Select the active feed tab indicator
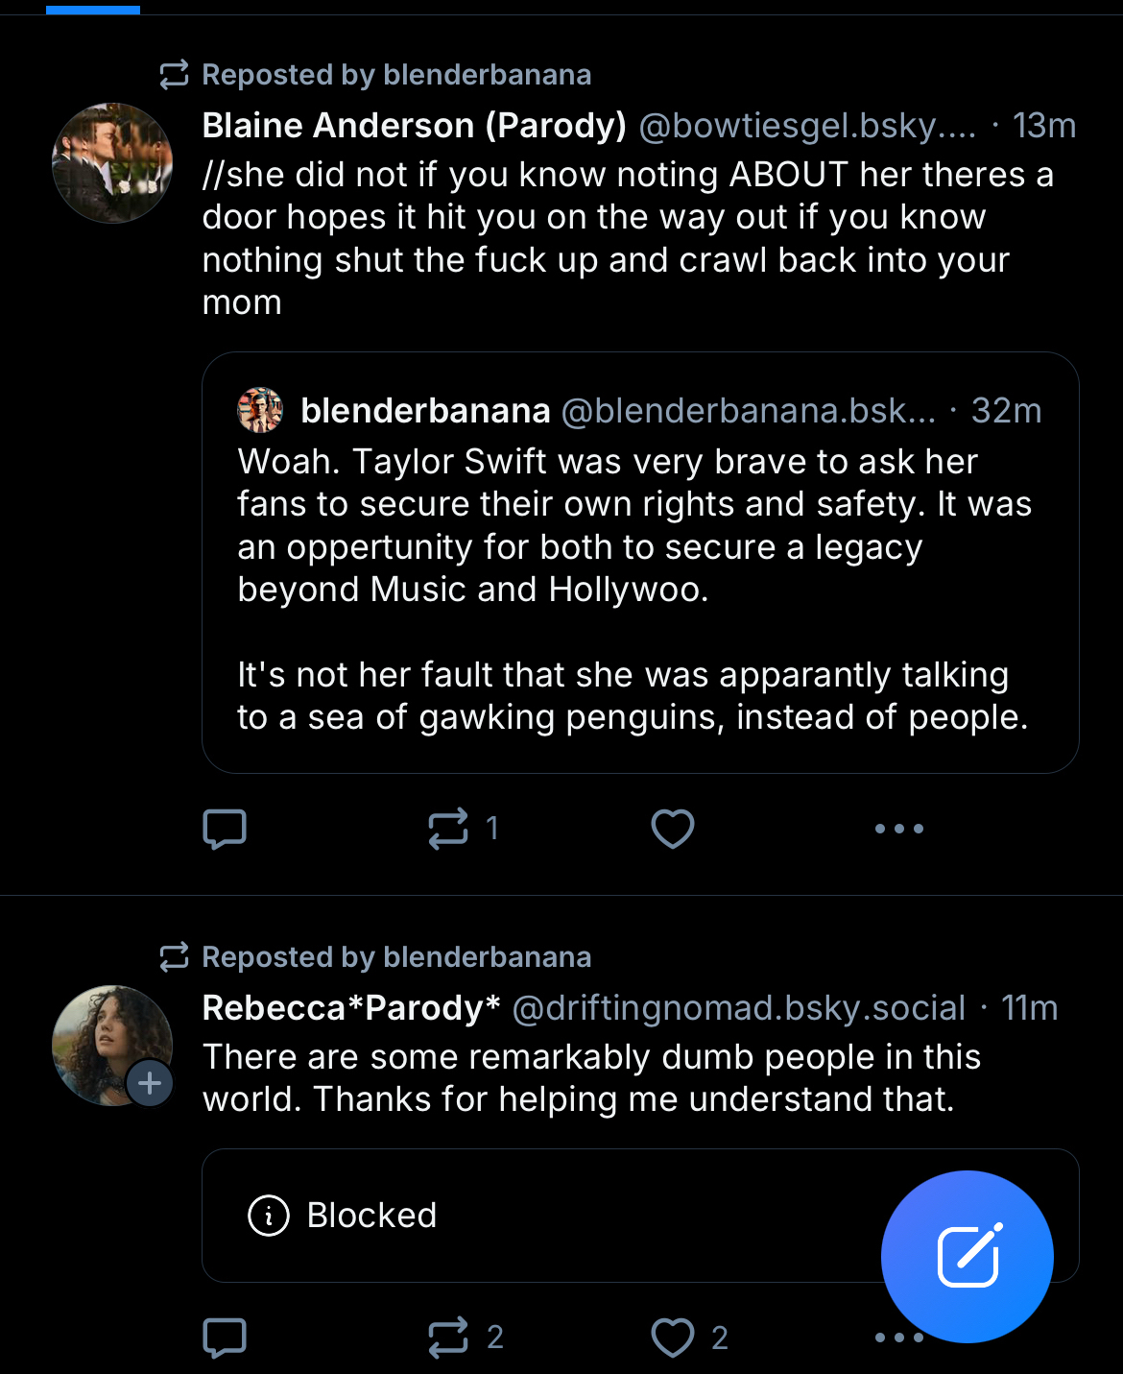1123x1374 pixels. (x=93, y=10)
